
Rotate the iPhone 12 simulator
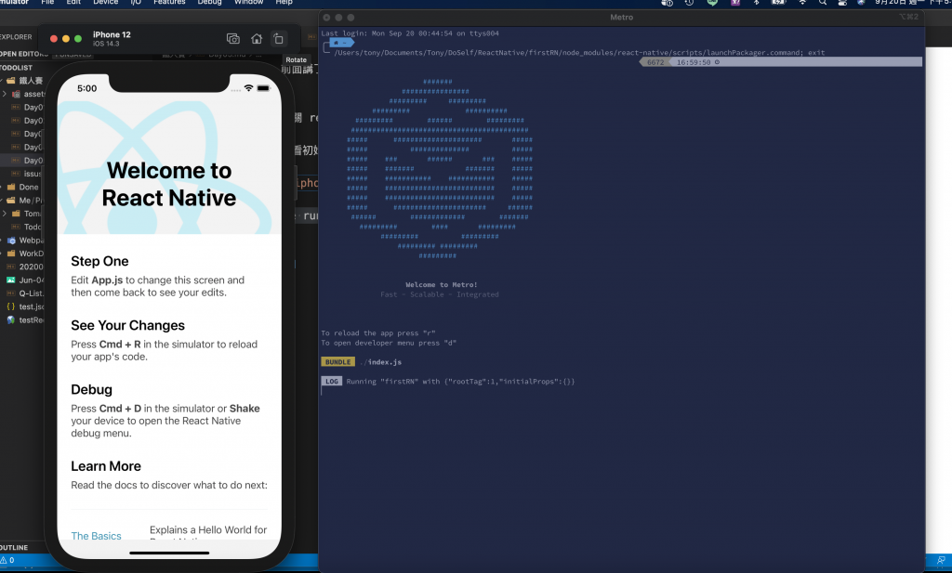click(278, 39)
